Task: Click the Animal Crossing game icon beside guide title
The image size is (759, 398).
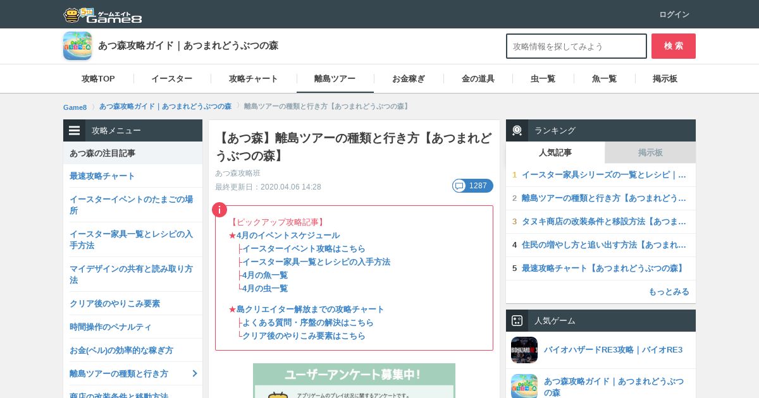Action: point(77,45)
